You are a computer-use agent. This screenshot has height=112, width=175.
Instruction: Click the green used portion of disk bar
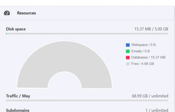coord(6,34)
